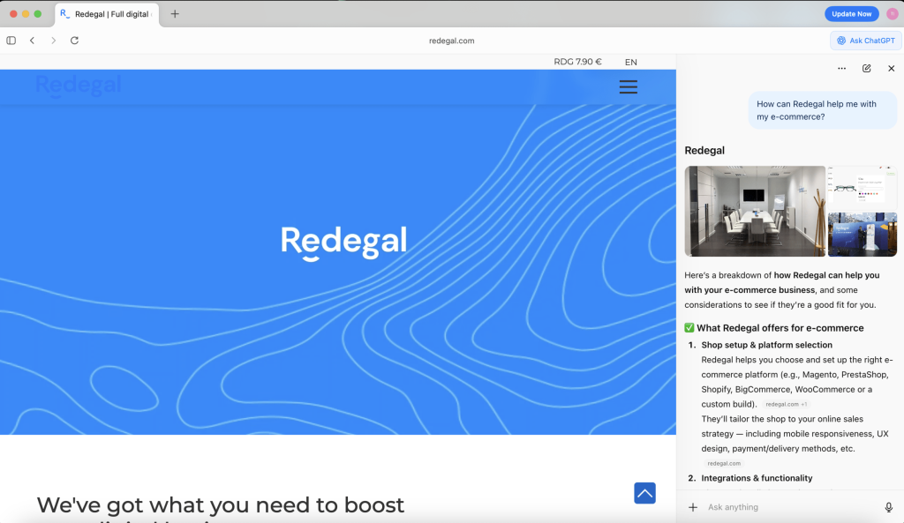This screenshot has width=904, height=523.
Task: Open the ellipsis options menu in the sidebar
Action: (841, 68)
